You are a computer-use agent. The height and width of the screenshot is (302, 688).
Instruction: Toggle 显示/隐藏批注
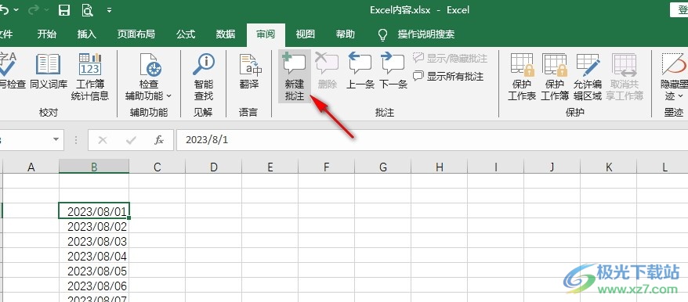point(451,58)
